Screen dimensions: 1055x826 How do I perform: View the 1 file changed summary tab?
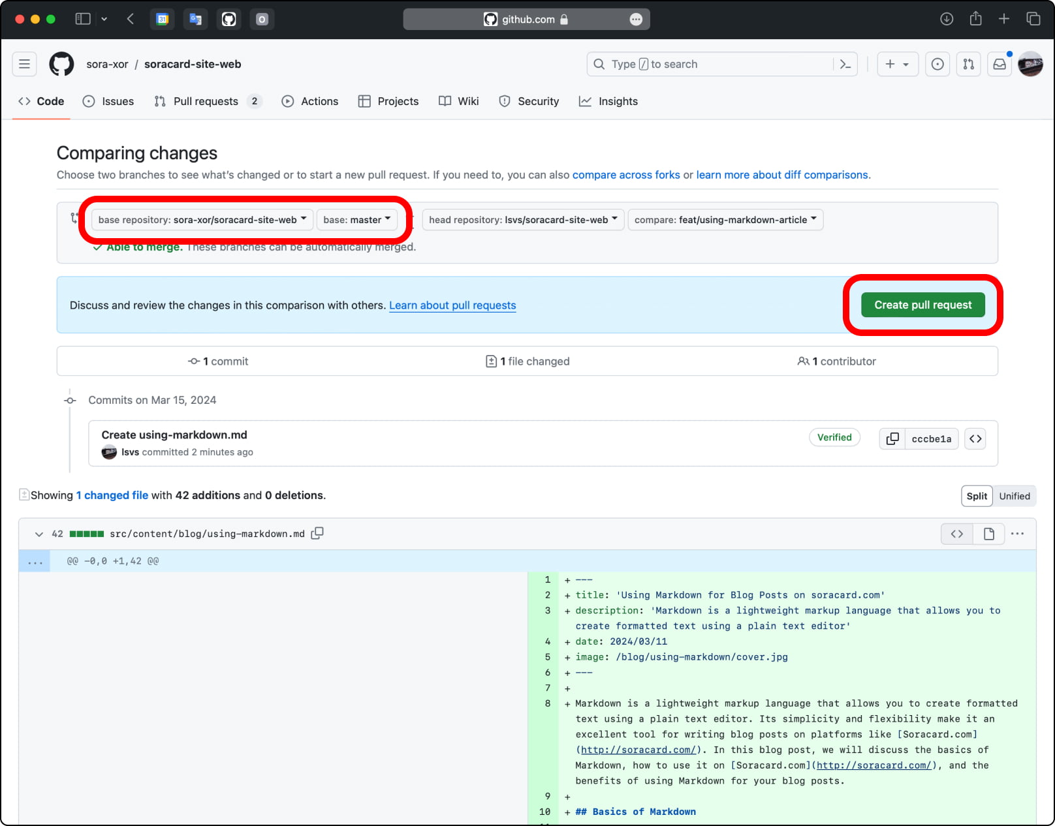click(x=527, y=361)
